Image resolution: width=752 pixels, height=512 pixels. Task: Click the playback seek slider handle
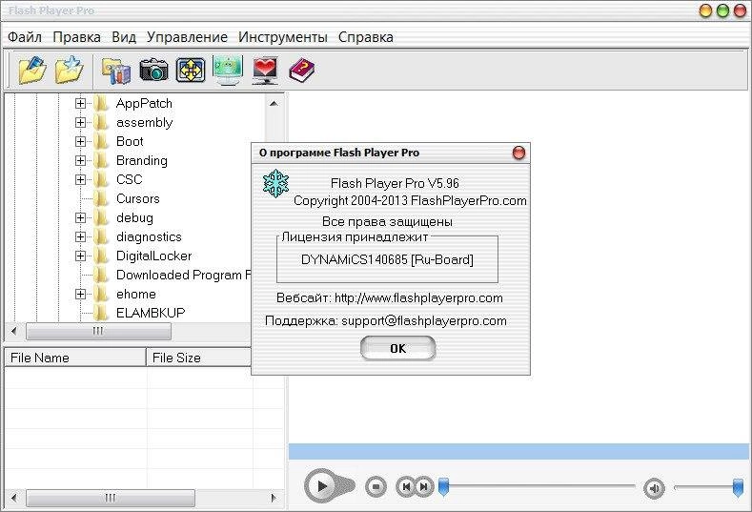[x=444, y=487]
